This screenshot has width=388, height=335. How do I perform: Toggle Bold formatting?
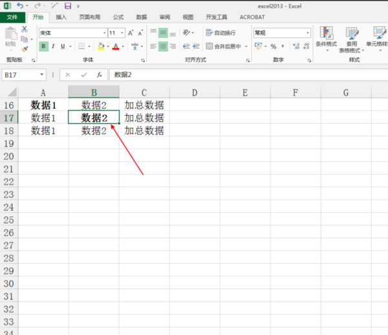click(43, 47)
